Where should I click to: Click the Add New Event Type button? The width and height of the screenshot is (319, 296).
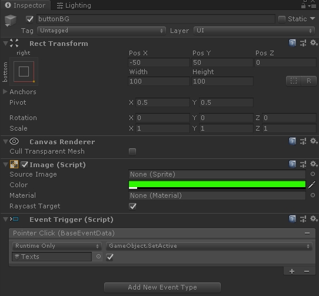(162, 287)
